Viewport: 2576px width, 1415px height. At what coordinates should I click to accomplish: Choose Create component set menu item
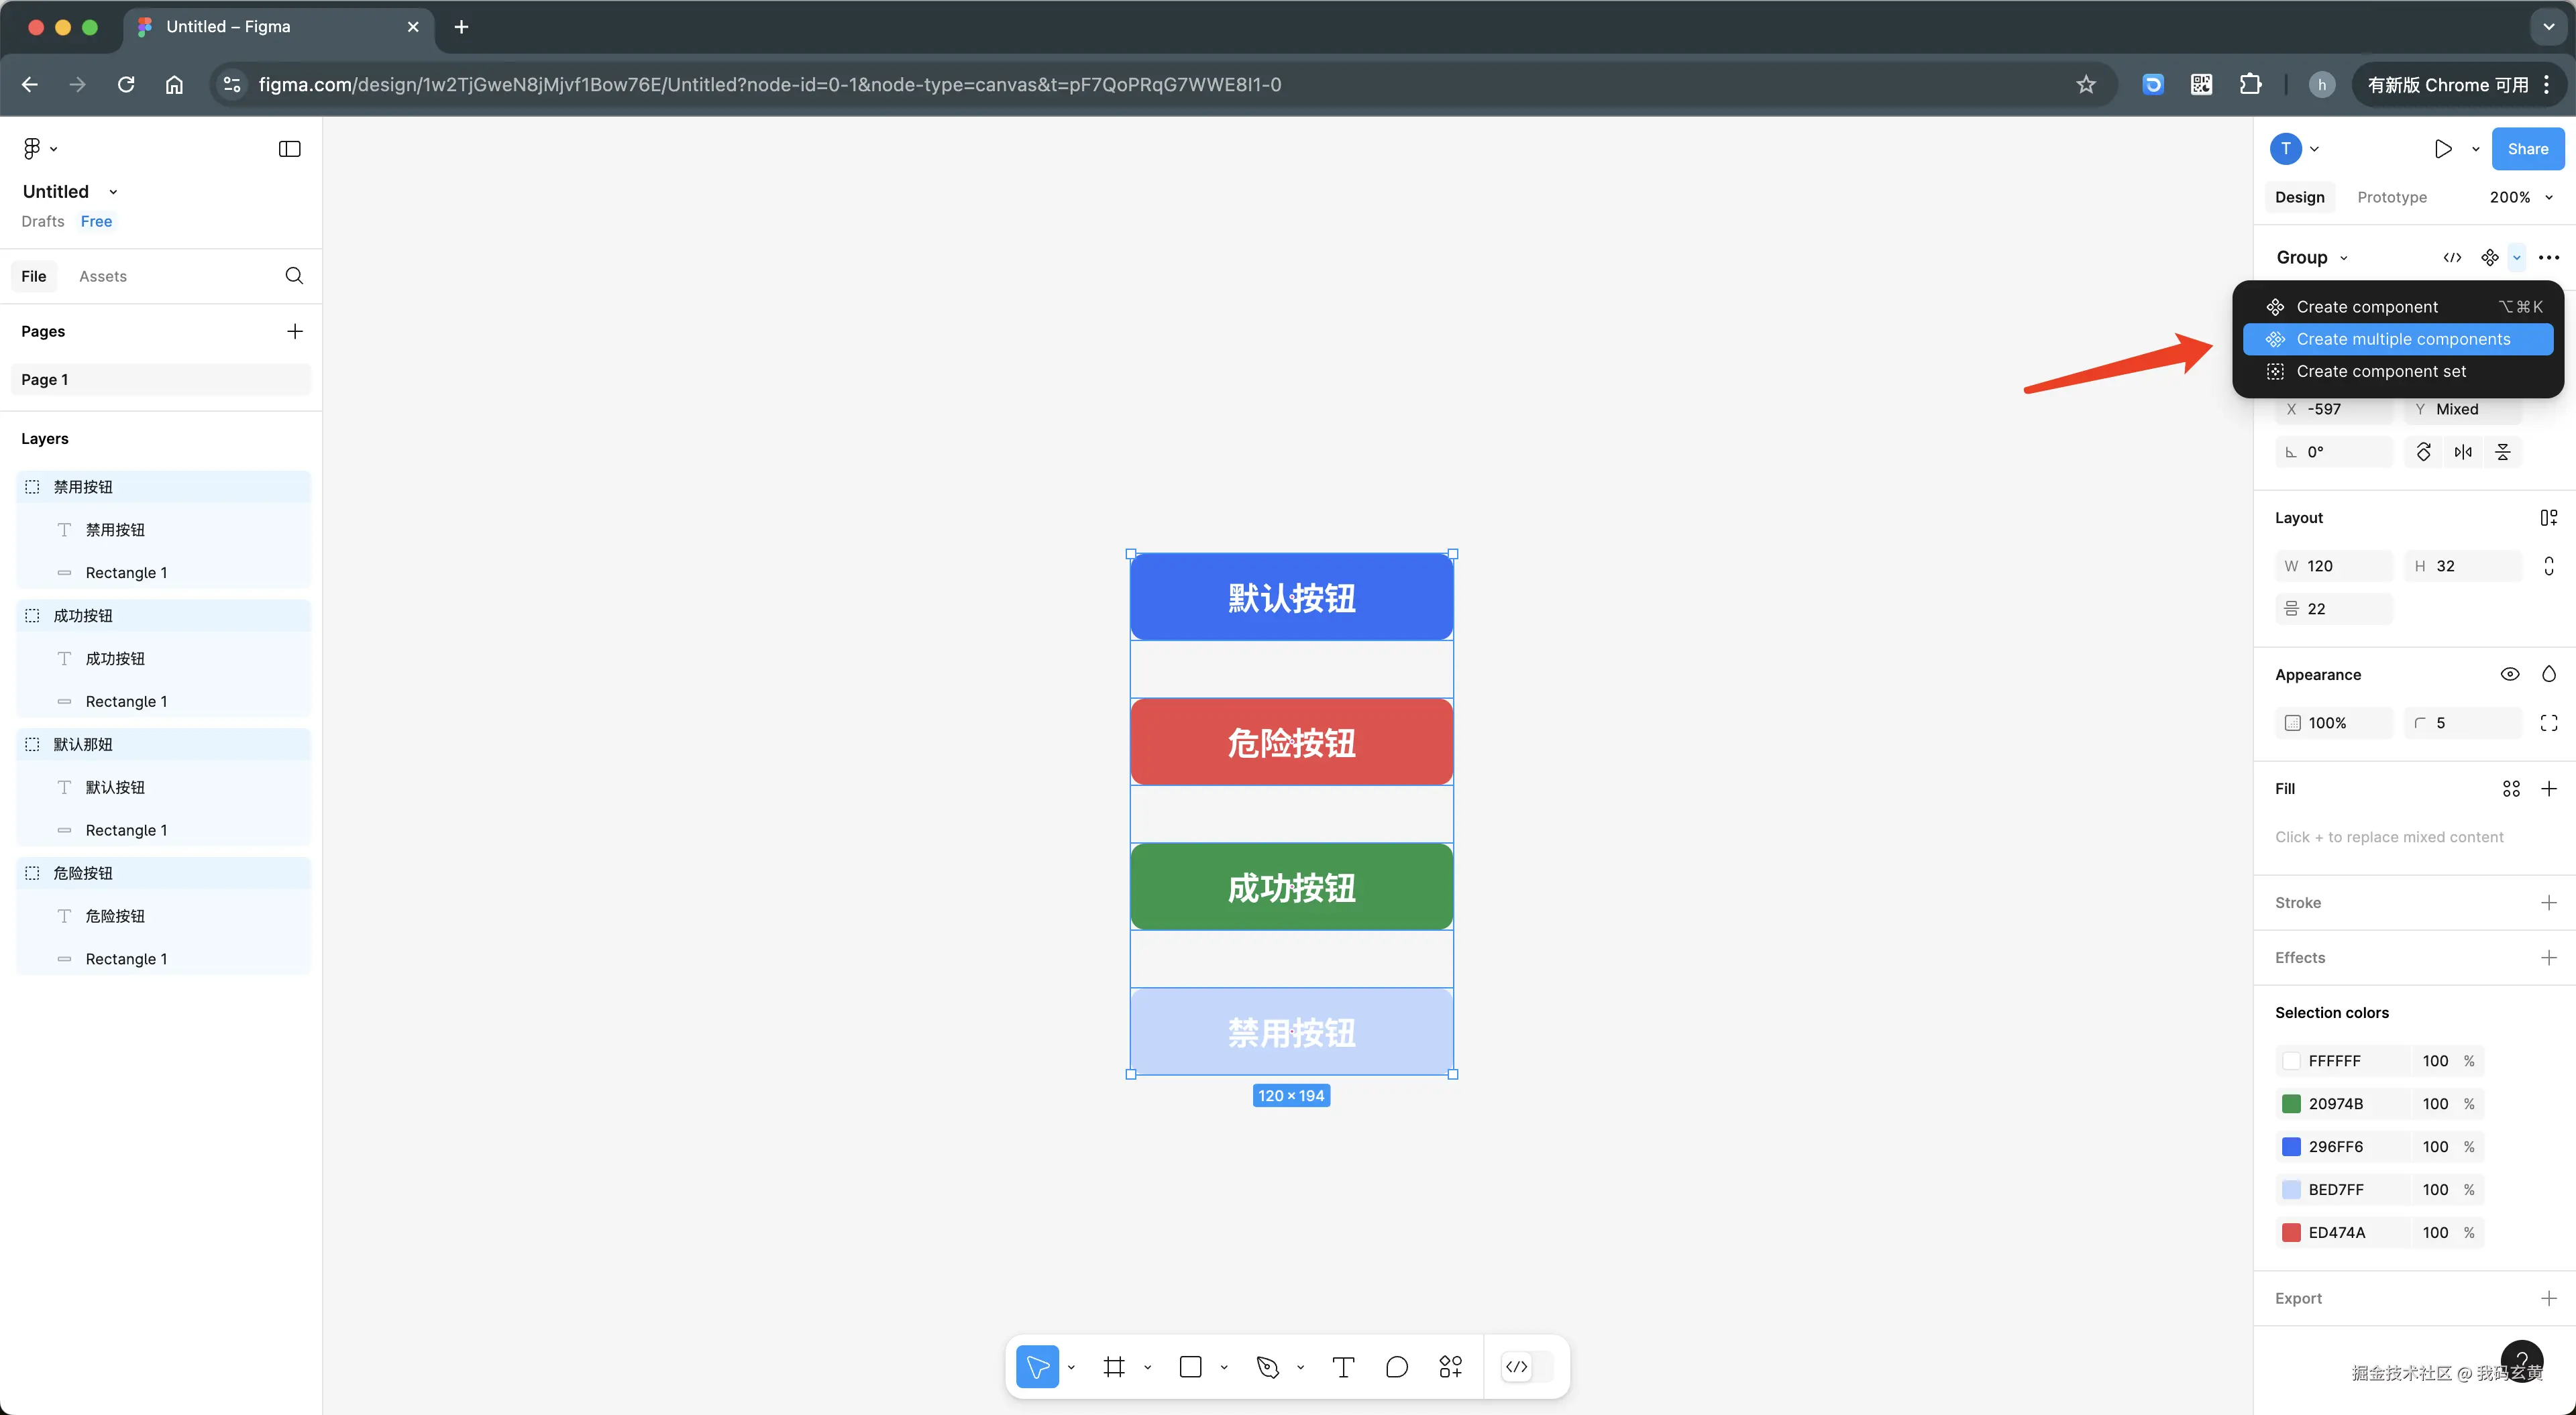[2380, 371]
